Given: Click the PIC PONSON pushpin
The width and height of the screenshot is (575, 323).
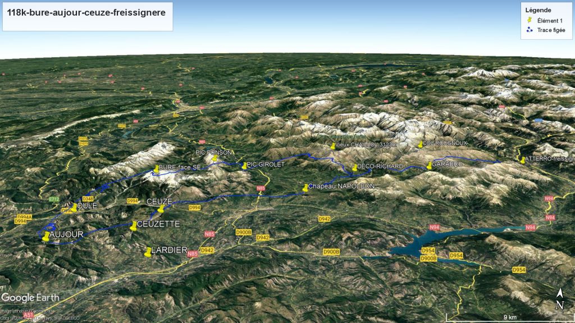Looking at the screenshot, I should (215, 159).
